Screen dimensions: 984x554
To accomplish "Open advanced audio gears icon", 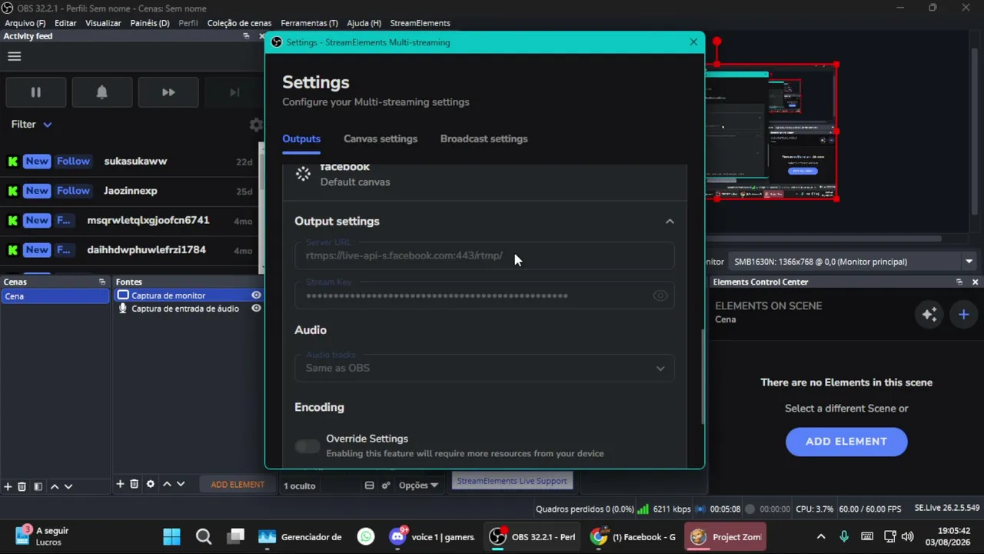I will point(386,486).
